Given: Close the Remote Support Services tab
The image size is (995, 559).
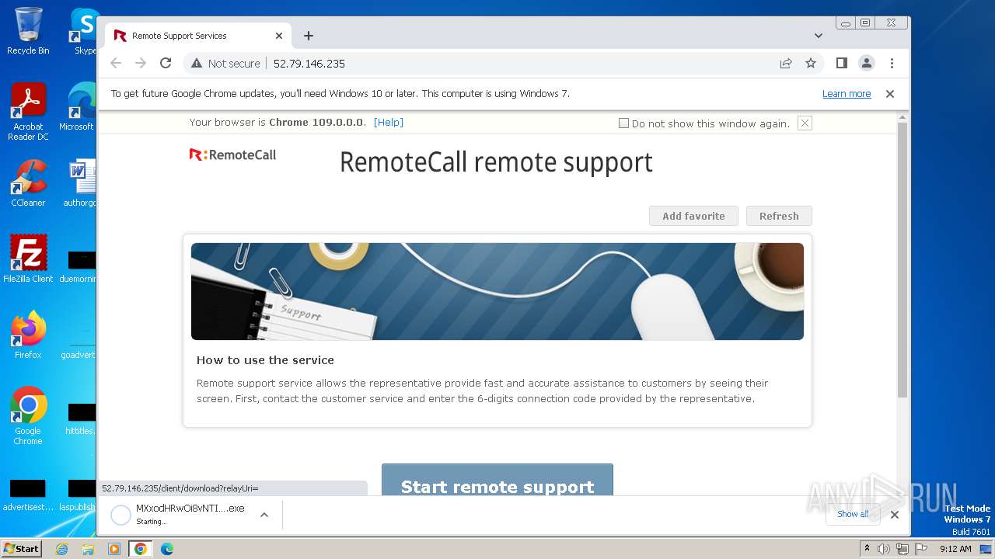Looking at the screenshot, I should coord(279,36).
